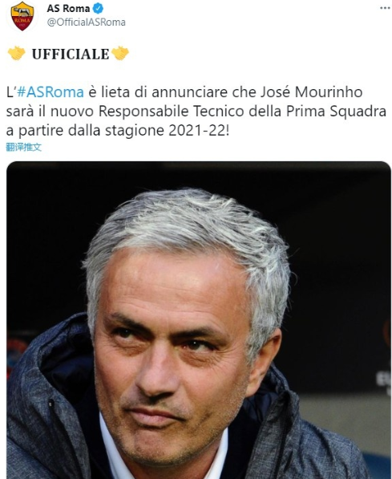Screen dimensions: 392x479
Task: Click the ROMA lettering inside crest
Action: [22, 20]
